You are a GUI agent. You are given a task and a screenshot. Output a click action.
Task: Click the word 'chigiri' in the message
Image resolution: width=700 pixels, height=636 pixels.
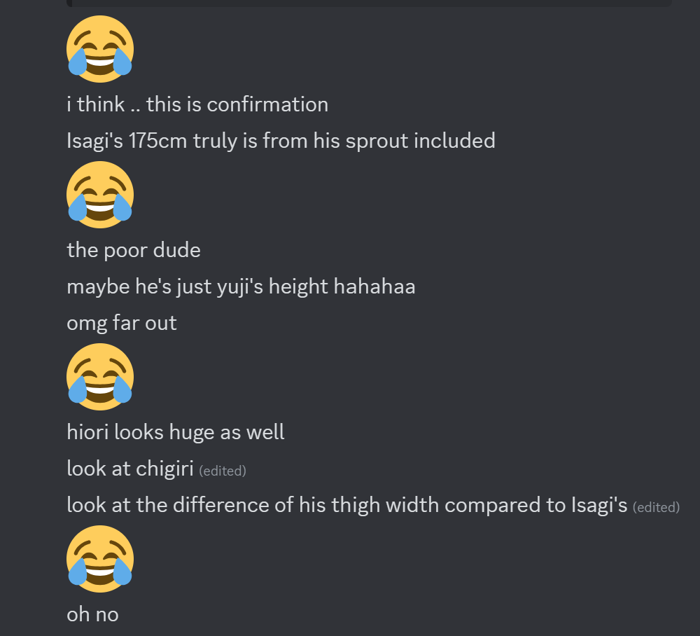tap(164, 469)
